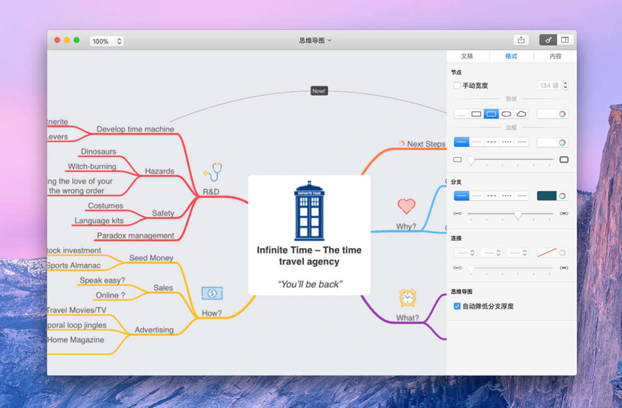Choose the dashed border style, third option
The height and width of the screenshot is (408, 622).
(x=492, y=142)
